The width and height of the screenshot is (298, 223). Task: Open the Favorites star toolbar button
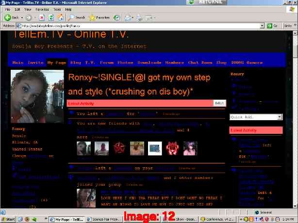[x=99, y=17]
